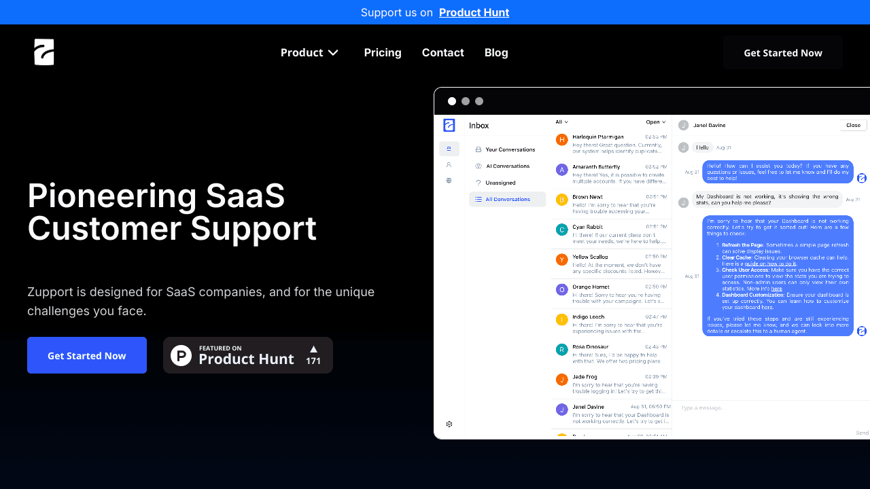The image size is (870, 489).
Task: Click the inbox icon in the app sidebar
Action: point(449,149)
